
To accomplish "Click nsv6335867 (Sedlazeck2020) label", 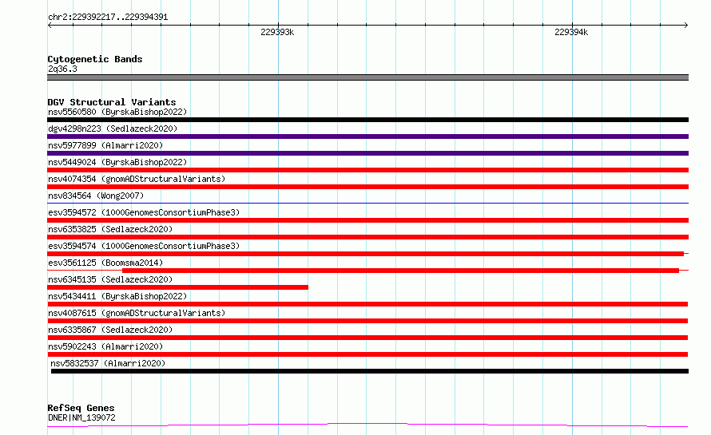I will coord(110,330).
